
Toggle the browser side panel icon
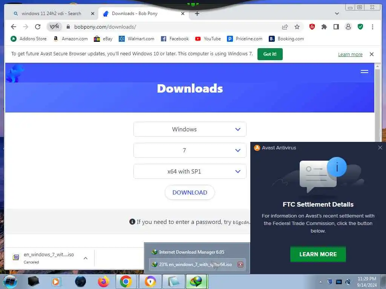click(x=336, y=27)
